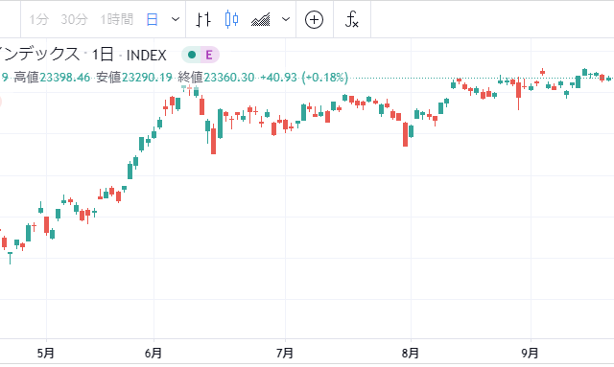This screenshot has width=614, height=367.
Task: Click the 終値23360.30 value
Action: tap(216, 78)
